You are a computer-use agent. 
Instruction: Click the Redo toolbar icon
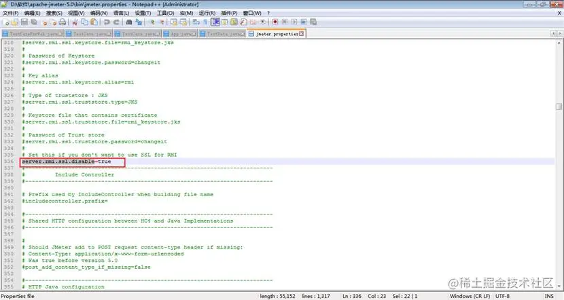coord(117,22)
